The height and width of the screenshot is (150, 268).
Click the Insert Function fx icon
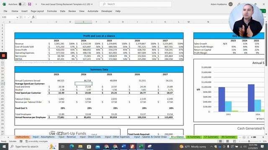click(33, 17)
